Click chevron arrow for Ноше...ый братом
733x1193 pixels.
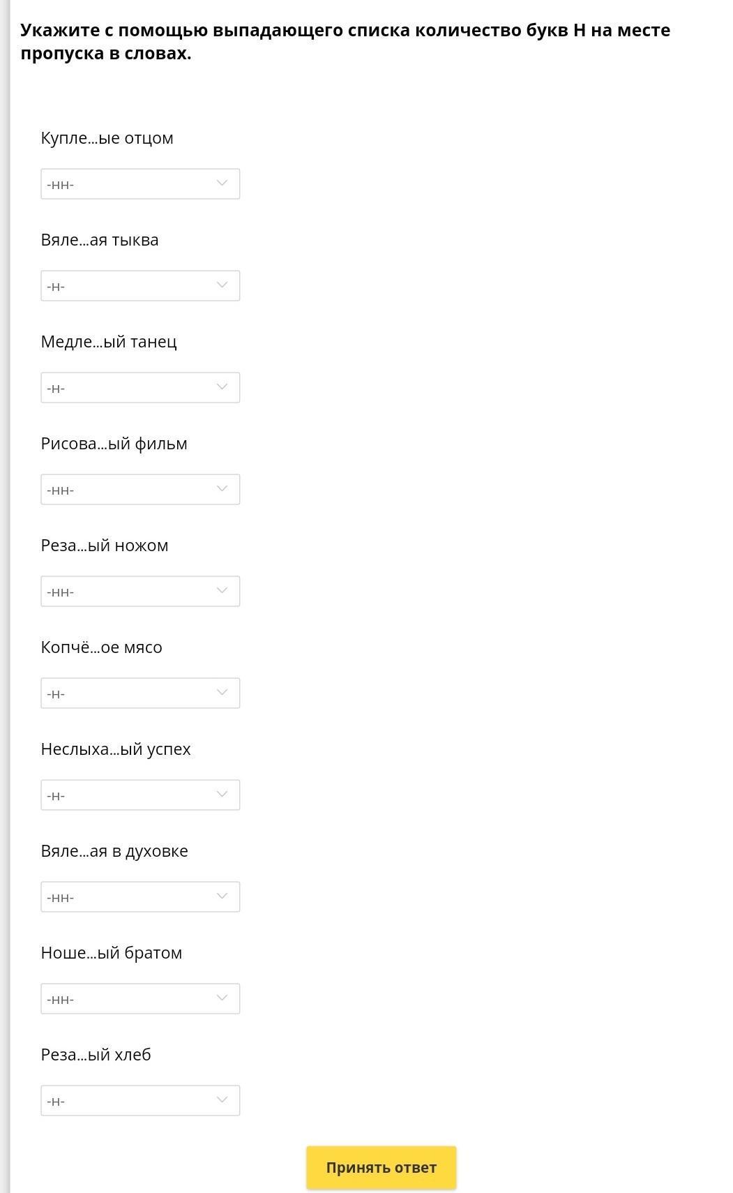pos(222,998)
